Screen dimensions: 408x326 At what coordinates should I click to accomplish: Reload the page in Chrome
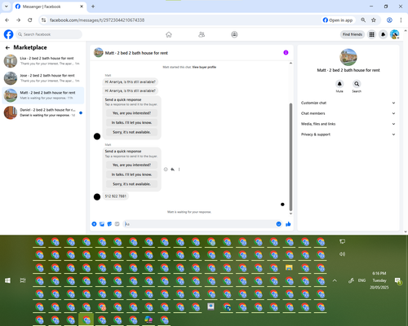(30, 20)
